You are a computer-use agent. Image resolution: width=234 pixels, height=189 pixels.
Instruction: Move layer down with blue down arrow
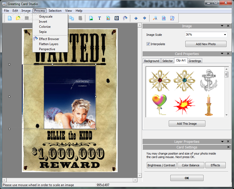(x=144, y=18)
